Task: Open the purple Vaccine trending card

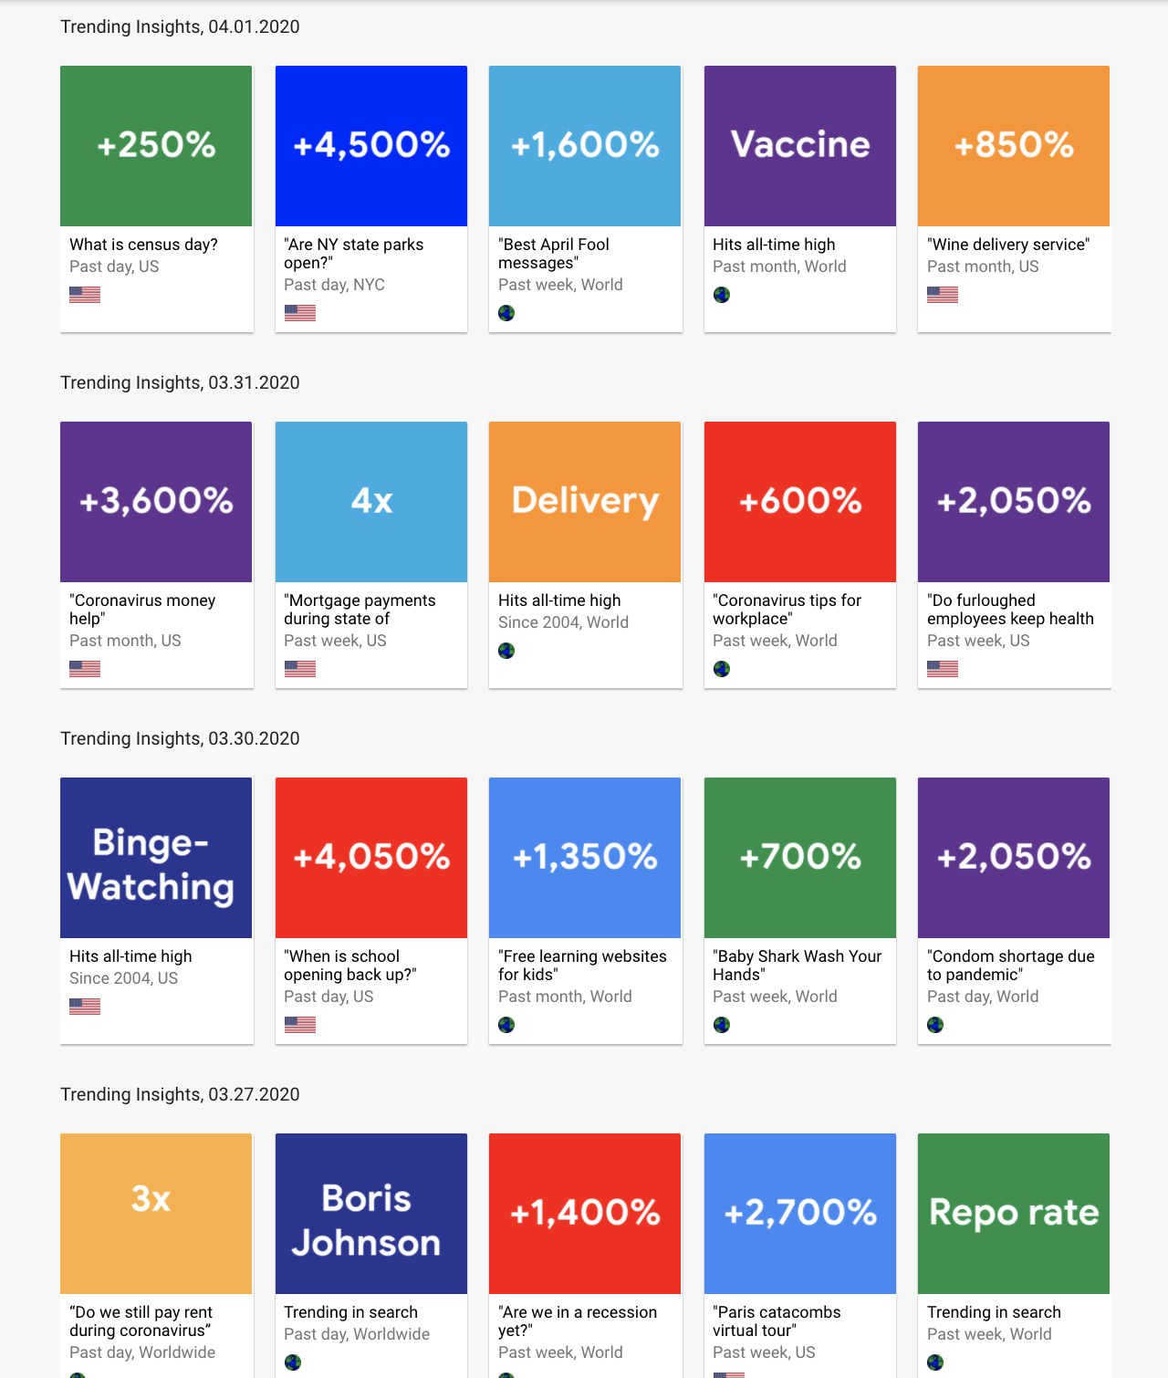Action: coord(799,145)
